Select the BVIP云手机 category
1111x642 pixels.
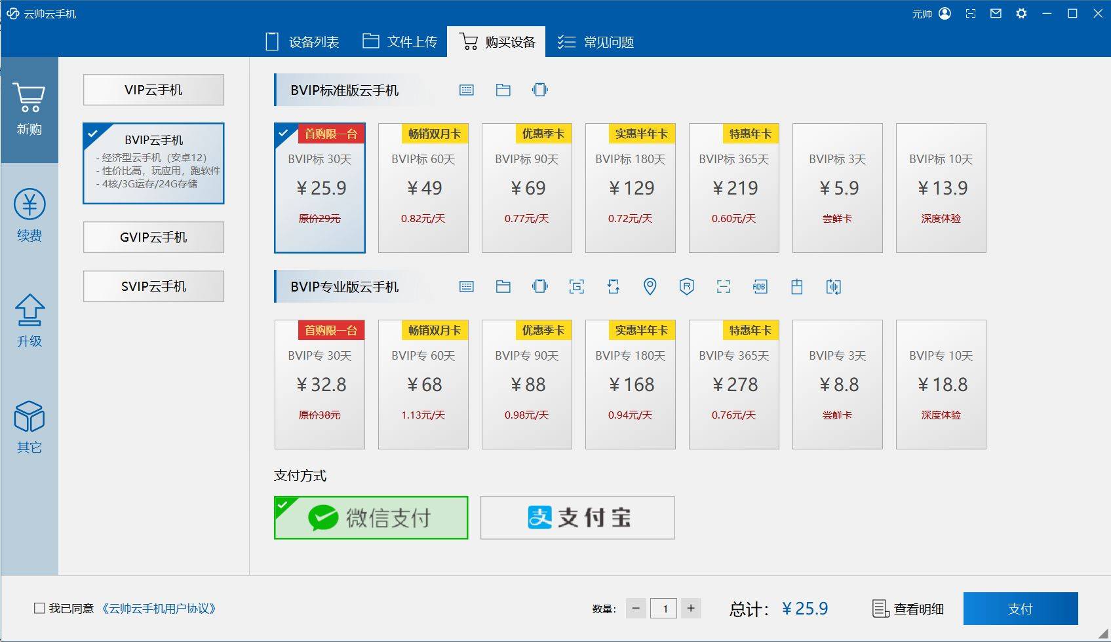click(153, 163)
